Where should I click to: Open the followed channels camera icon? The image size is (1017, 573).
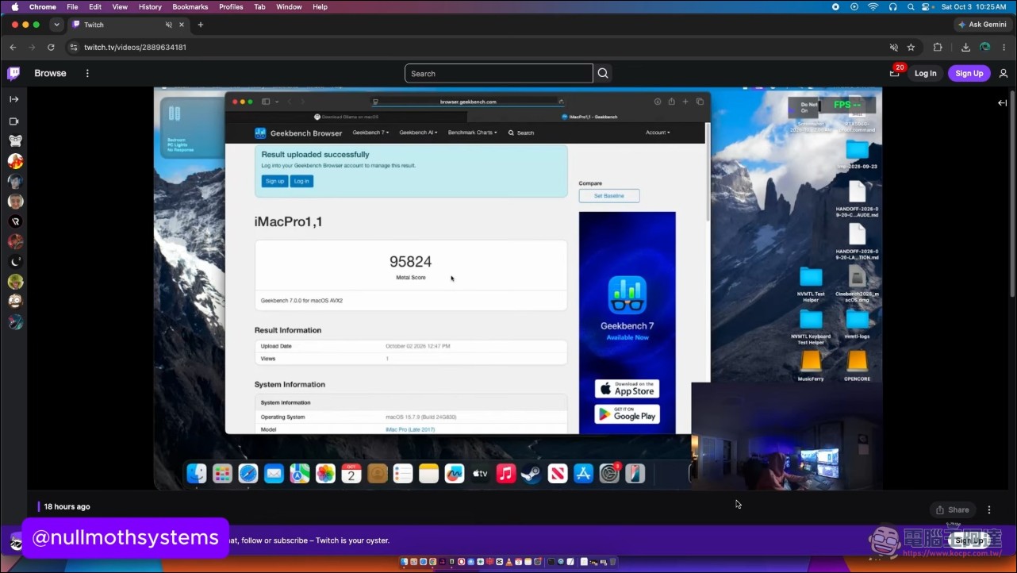tap(13, 121)
